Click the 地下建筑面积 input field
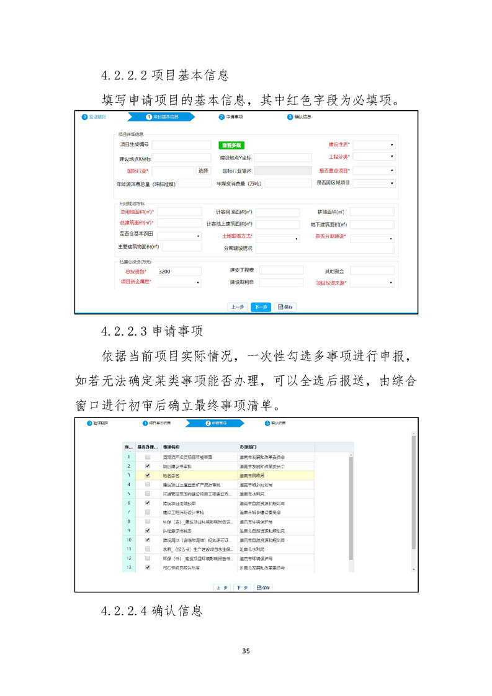This screenshot has height=696, width=492. click(372, 225)
